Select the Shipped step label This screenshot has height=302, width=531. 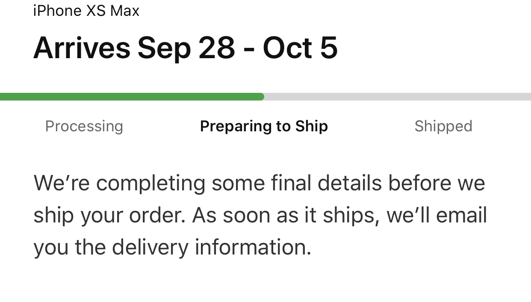tap(443, 126)
